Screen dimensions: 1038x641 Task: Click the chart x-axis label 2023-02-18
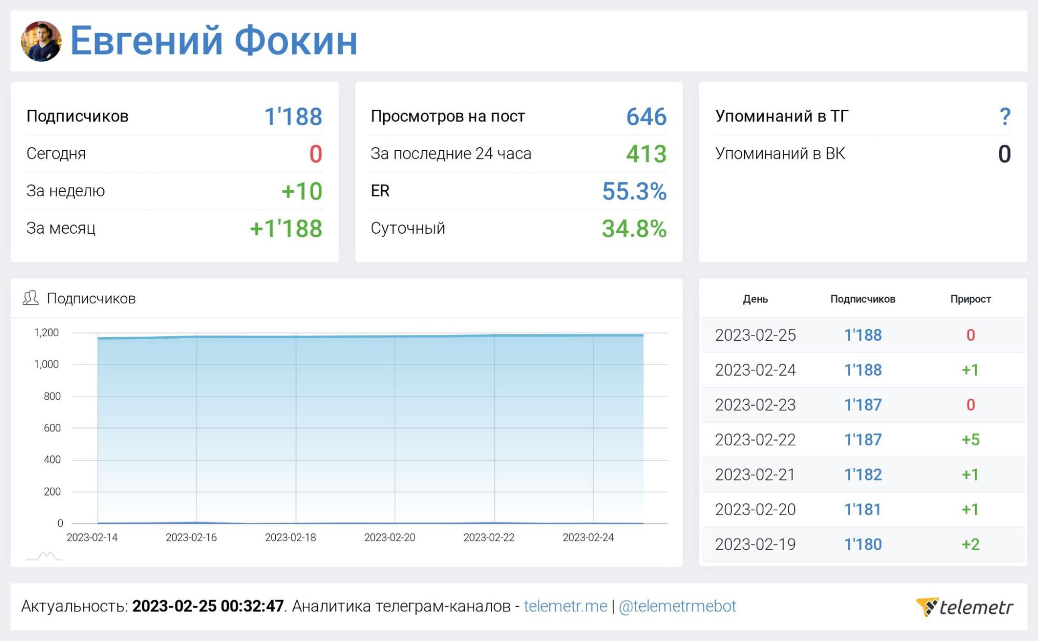pyautogui.click(x=290, y=538)
